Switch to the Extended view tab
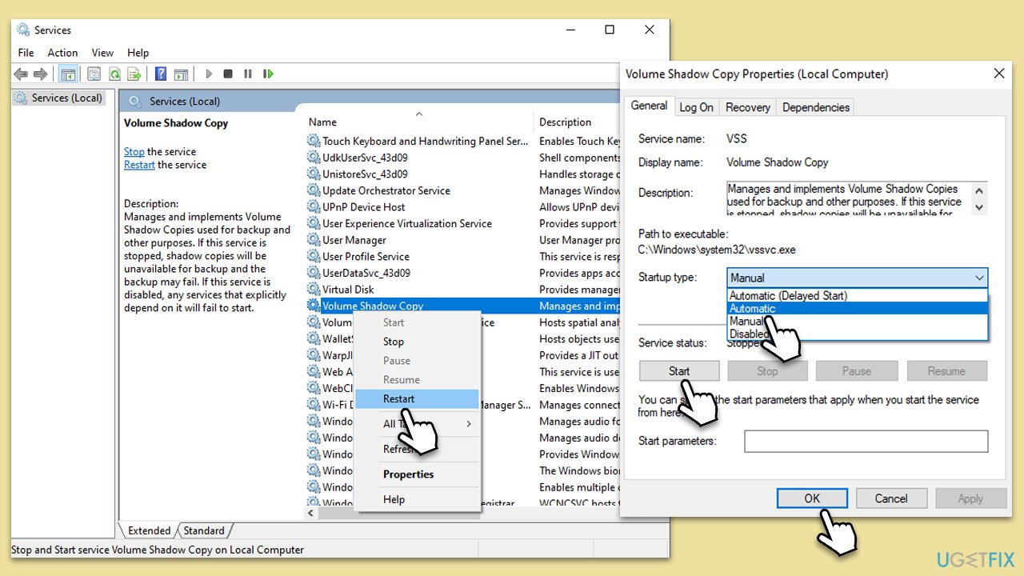This screenshot has height=576, width=1024. pyautogui.click(x=149, y=530)
